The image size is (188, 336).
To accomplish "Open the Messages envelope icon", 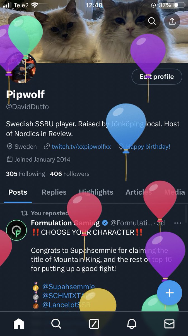I will 169,324.
